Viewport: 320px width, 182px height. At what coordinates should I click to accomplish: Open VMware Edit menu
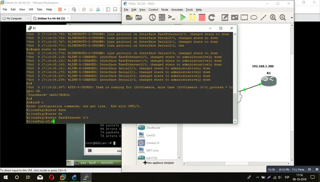(x=13, y=9)
